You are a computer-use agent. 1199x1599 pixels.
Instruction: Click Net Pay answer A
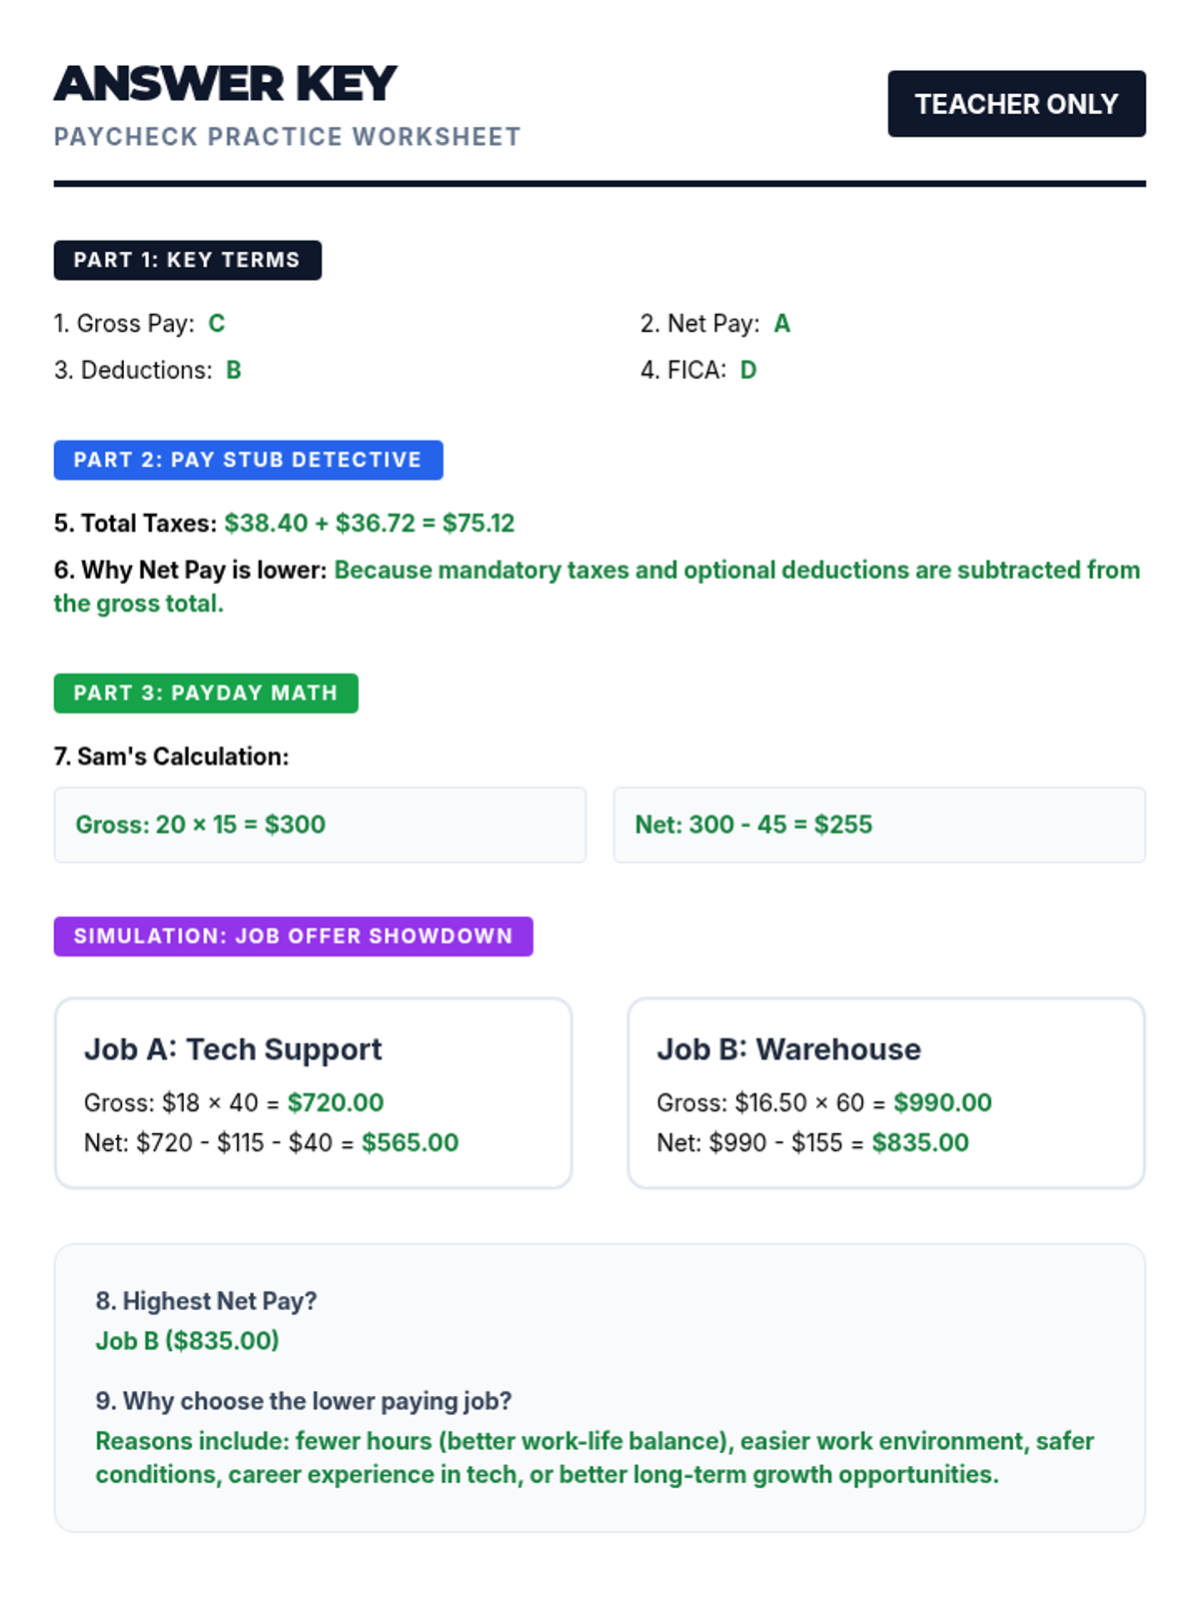click(x=782, y=324)
